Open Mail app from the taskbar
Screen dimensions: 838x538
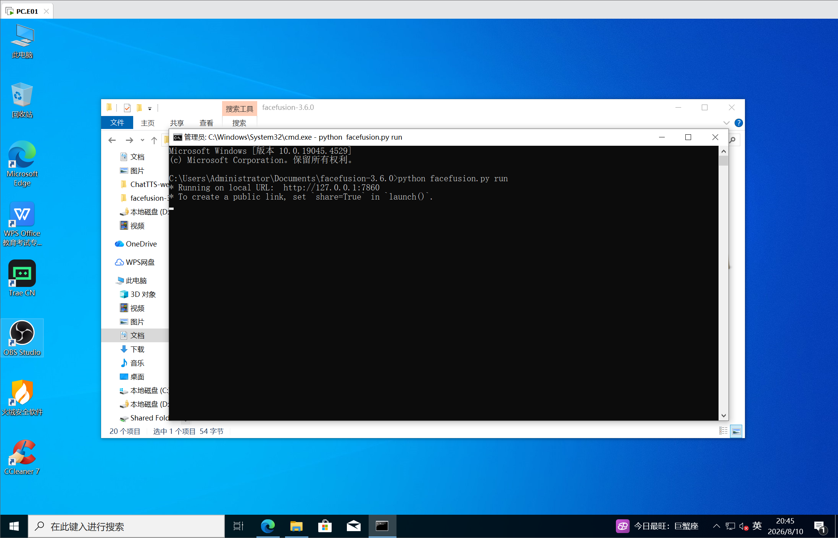click(x=353, y=526)
